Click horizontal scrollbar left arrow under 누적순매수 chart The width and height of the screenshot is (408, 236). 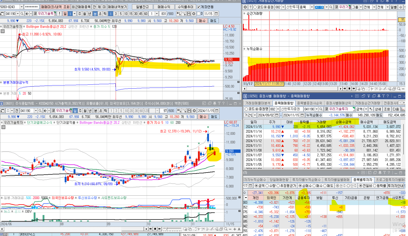244,89
